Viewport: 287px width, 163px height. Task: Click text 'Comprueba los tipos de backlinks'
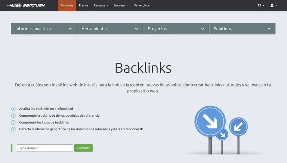(x=44, y=122)
